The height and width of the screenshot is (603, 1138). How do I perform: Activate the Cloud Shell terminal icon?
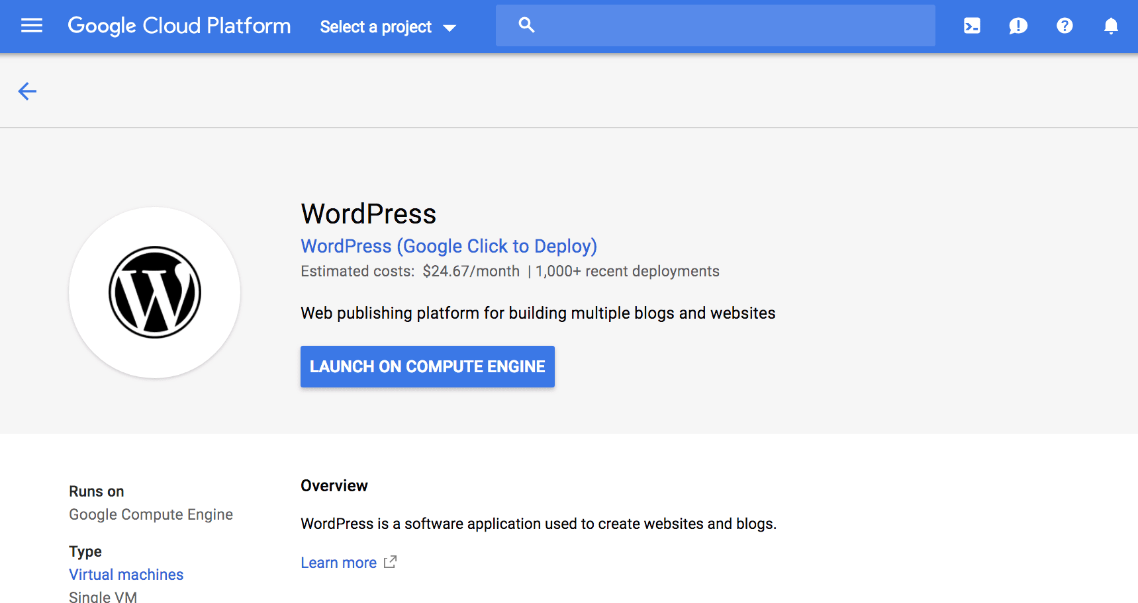point(972,26)
